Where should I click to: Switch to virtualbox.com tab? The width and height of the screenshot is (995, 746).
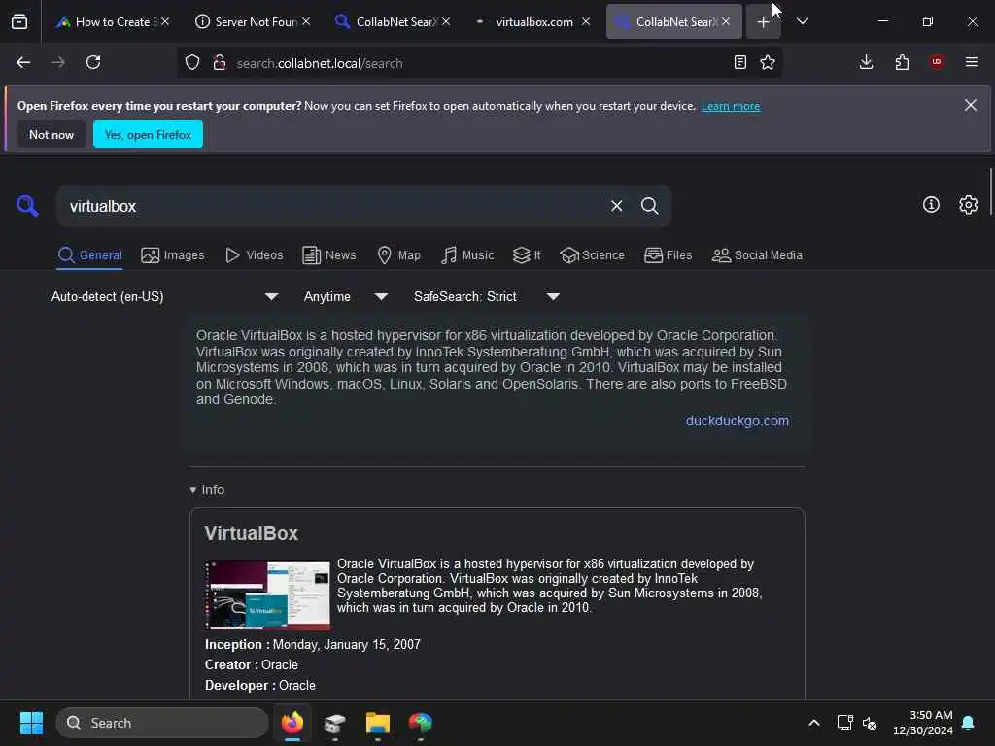pyautogui.click(x=532, y=21)
